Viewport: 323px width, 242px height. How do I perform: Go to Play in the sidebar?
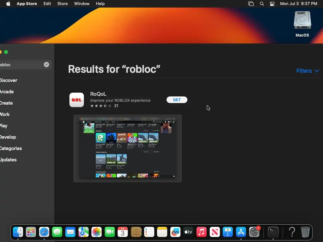pos(4,125)
